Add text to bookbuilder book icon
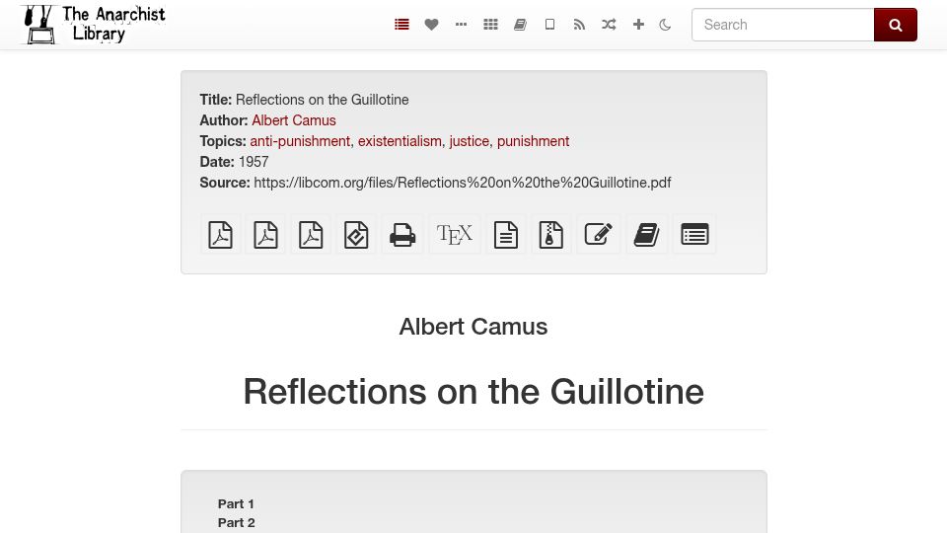 pyautogui.click(x=647, y=235)
